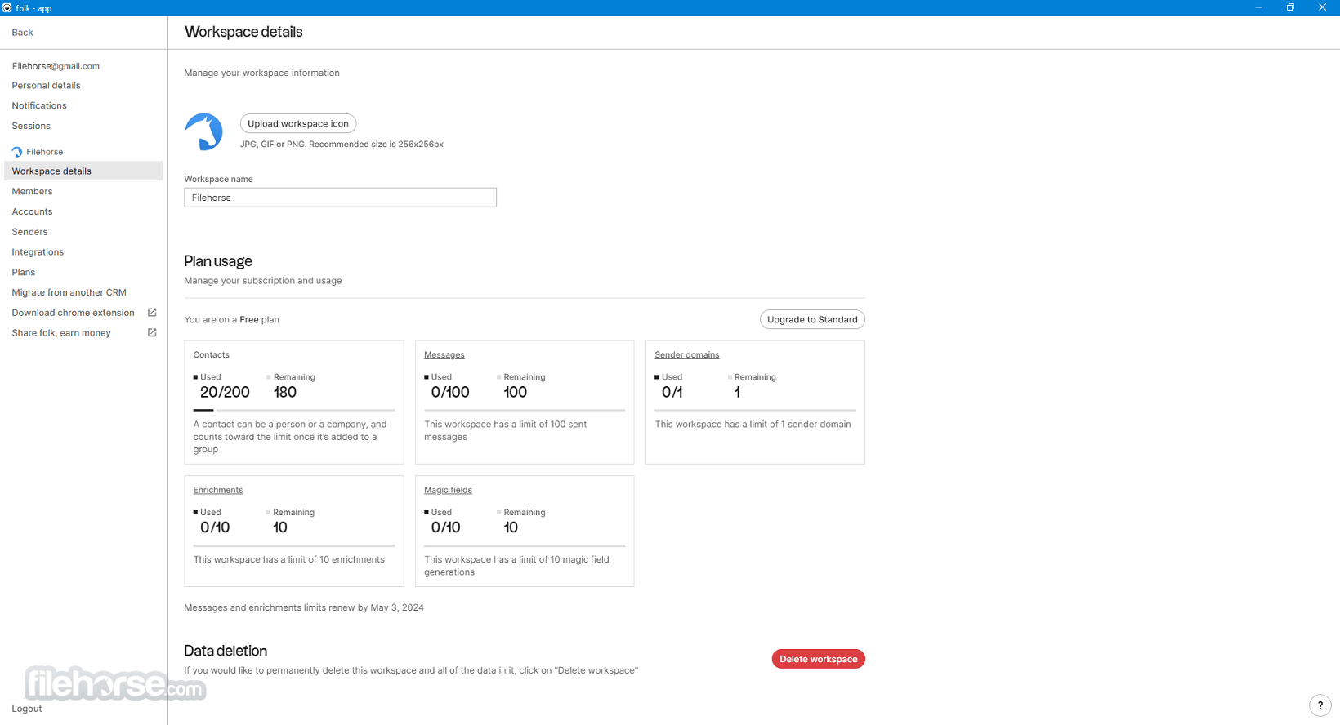Click the Plan usage heading
This screenshot has width=1340, height=725.
(x=218, y=261)
